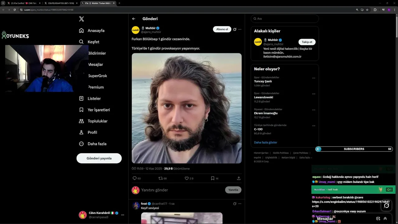The width and height of the screenshot is (398, 224).
Task: Open the Daha fazla menu in the sidebar
Action: tap(93, 144)
